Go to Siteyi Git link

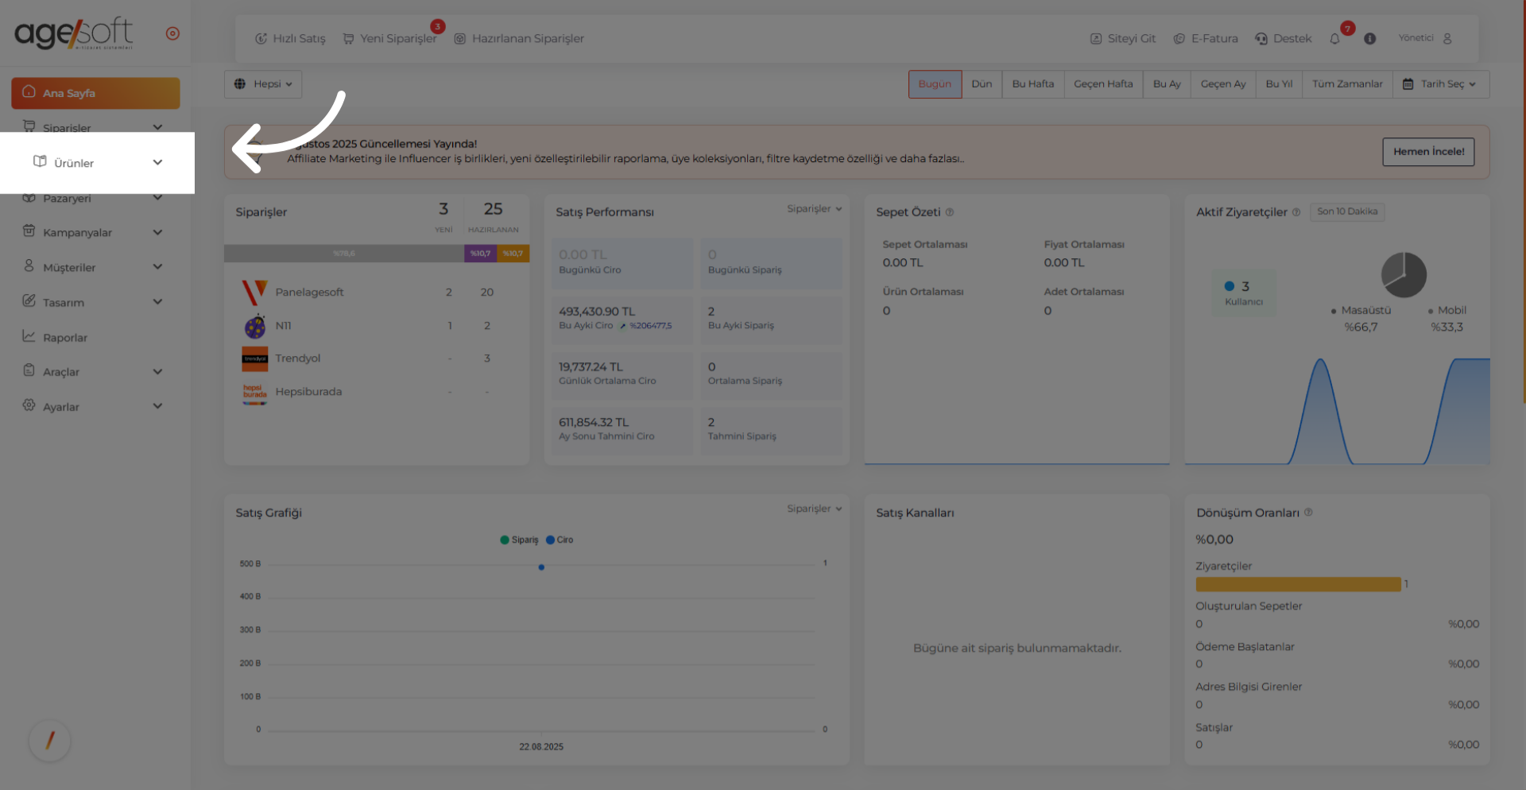(x=1123, y=38)
